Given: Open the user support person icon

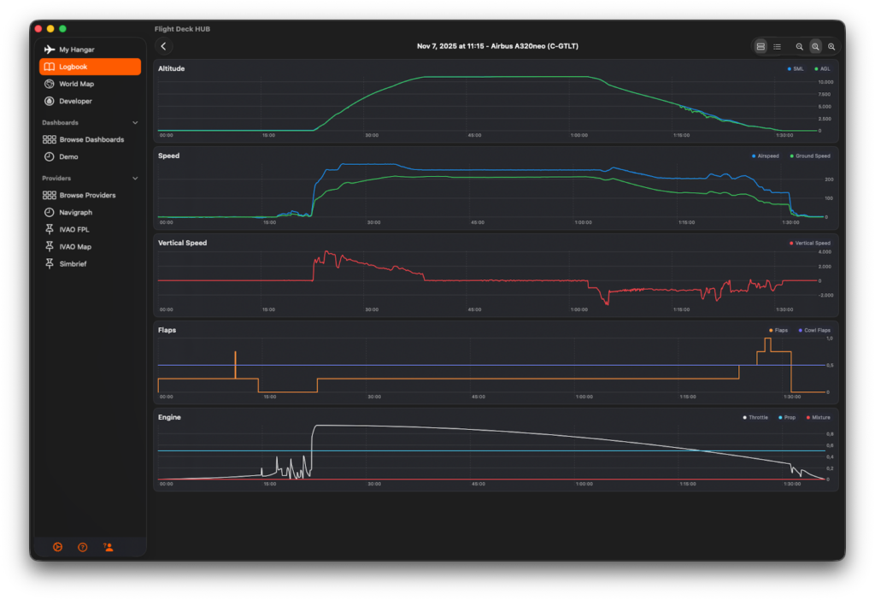Looking at the screenshot, I should [x=109, y=547].
